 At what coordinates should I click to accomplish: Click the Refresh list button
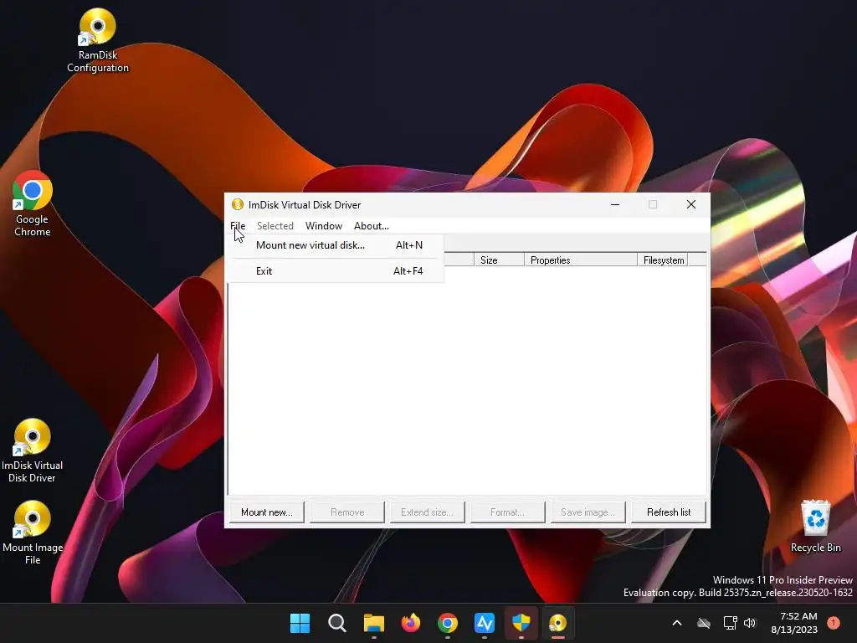pos(669,512)
